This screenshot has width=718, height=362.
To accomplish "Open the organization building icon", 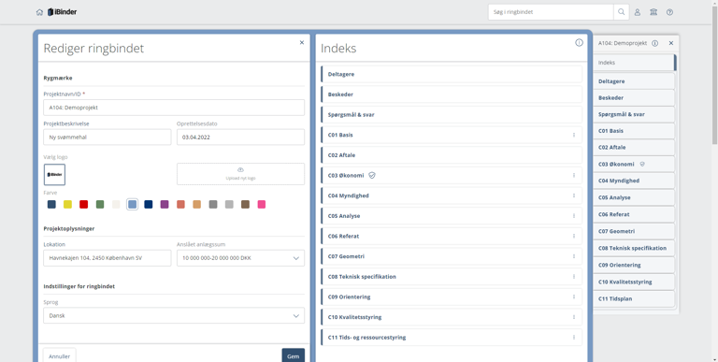I will tap(653, 12).
